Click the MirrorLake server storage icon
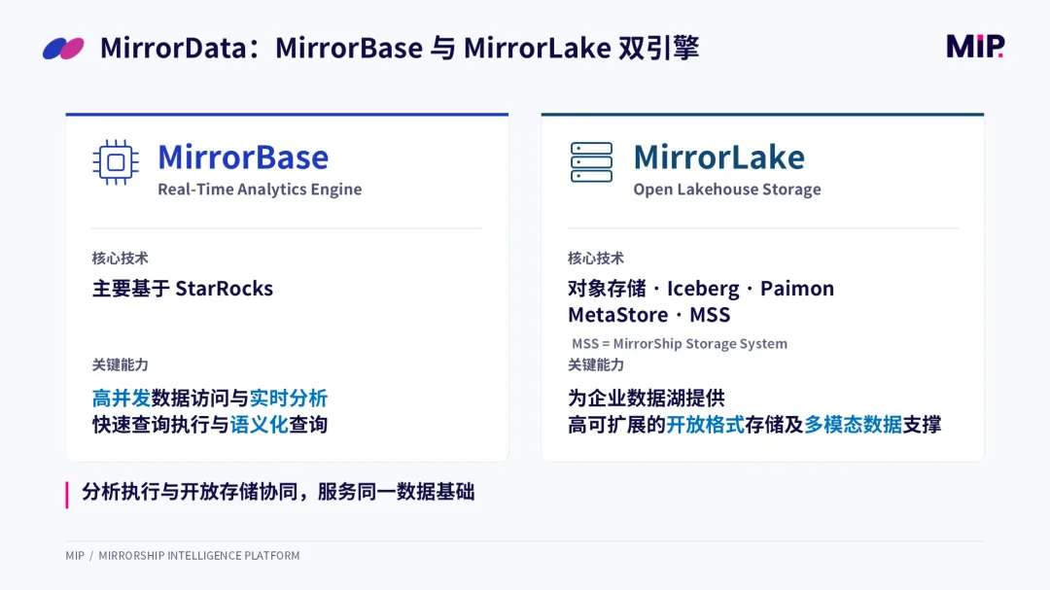The image size is (1050, 590). [591, 162]
